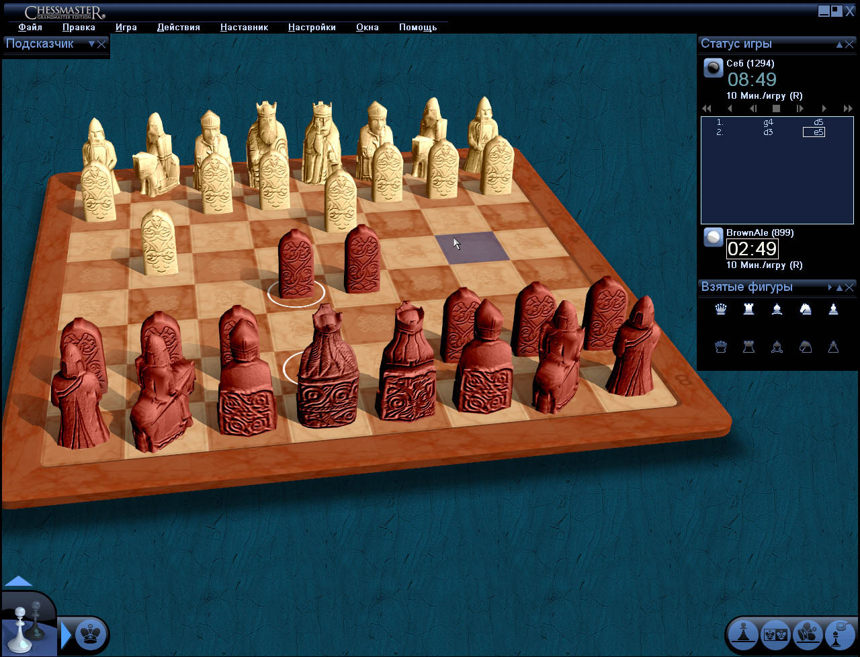The height and width of the screenshot is (657, 860).
Task: Click the pawn with speech bubble icon
Action: click(x=839, y=634)
